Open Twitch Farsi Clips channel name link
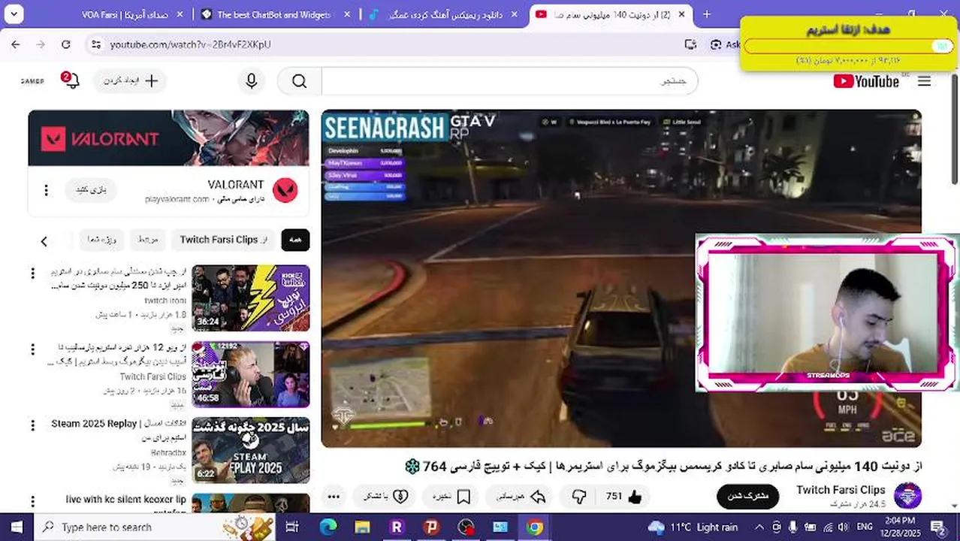960x541 pixels. pos(841,490)
